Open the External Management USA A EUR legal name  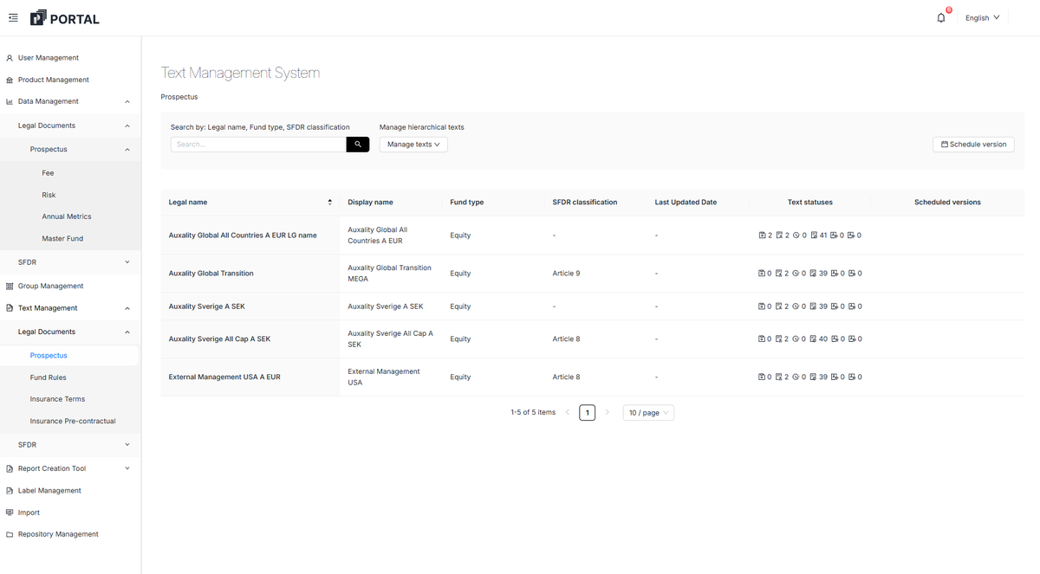click(224, 377)
